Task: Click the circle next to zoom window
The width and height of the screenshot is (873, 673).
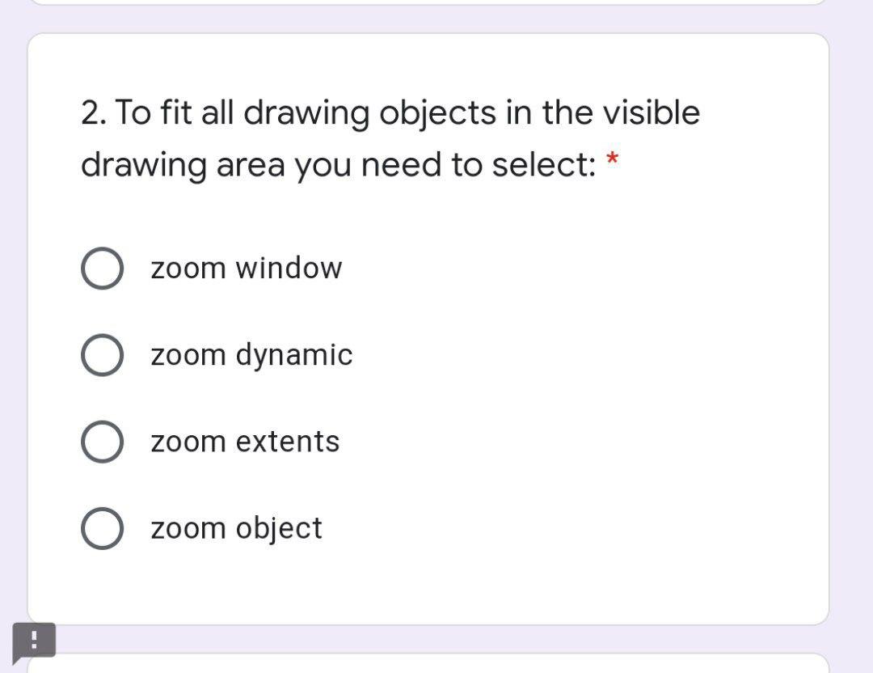Action: click(x=102, y=268)
